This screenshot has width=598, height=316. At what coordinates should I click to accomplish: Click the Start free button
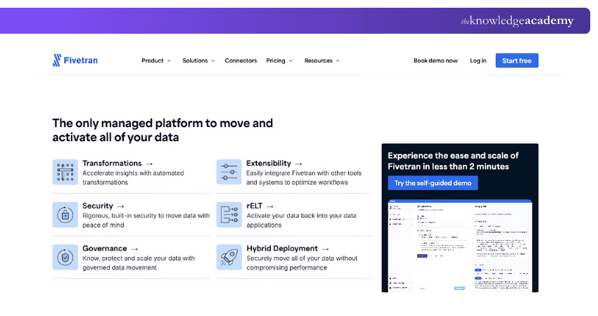point(517,60)
